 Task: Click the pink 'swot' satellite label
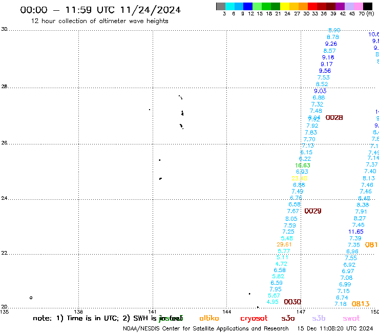351,319
